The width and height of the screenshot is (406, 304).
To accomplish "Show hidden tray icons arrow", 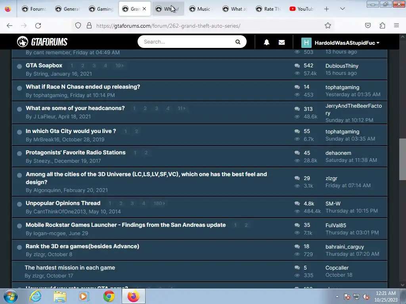I will tap(337, 297).
